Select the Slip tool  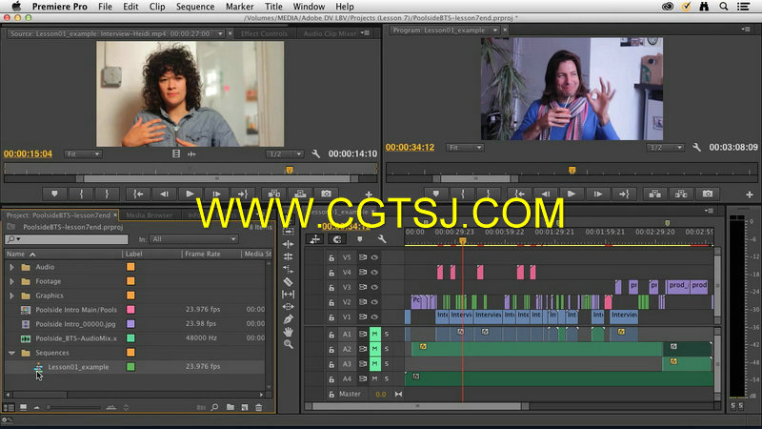289,295
